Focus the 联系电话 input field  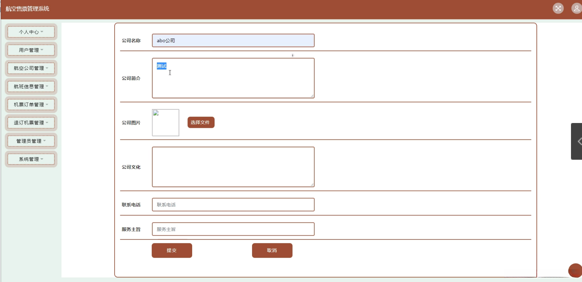(x=233, y=205)
